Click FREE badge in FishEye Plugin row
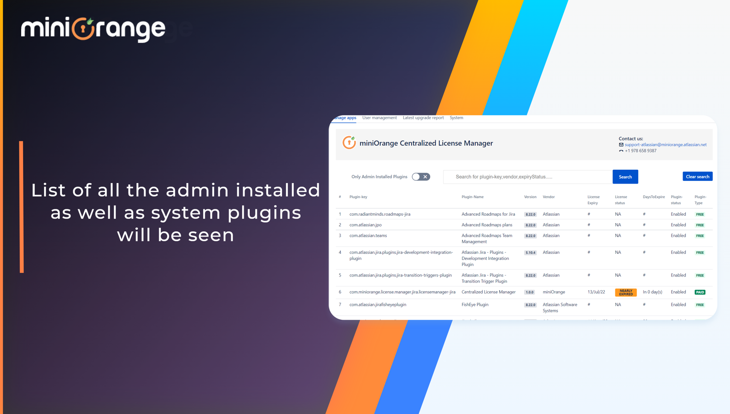Screen dimensions: 730x414 700,305
